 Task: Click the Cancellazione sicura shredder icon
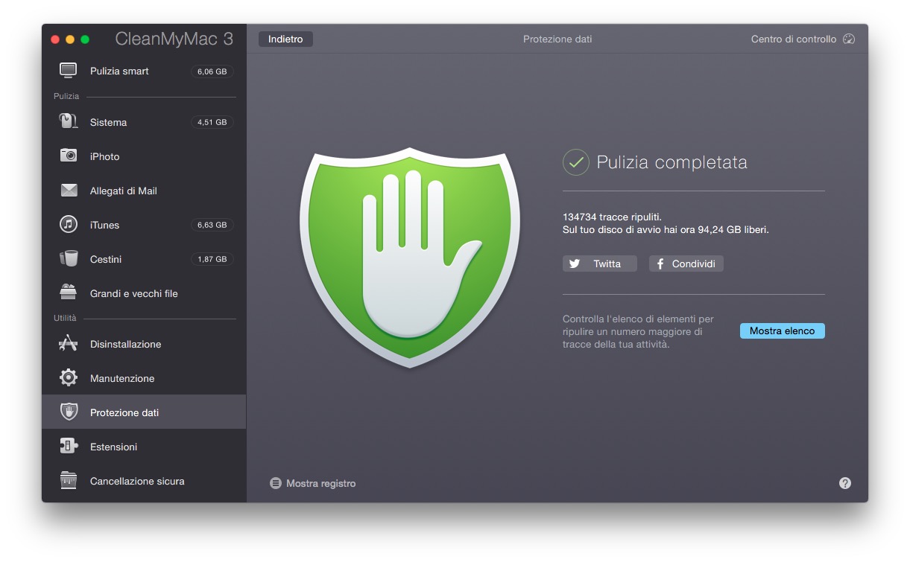(69, 480)
